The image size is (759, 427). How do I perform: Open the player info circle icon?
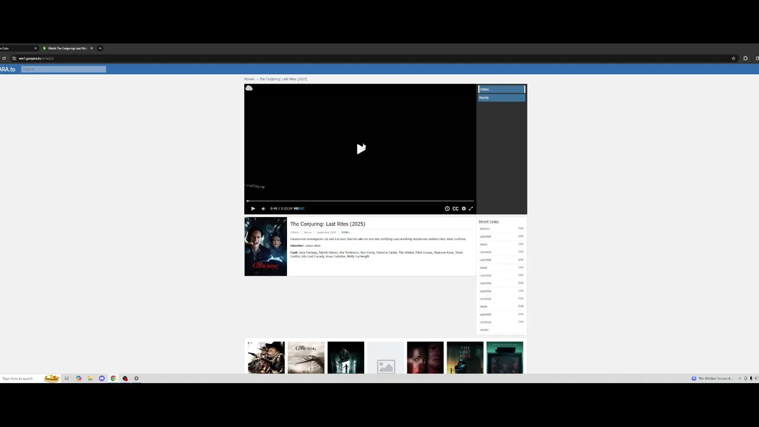tap(447, 209)
